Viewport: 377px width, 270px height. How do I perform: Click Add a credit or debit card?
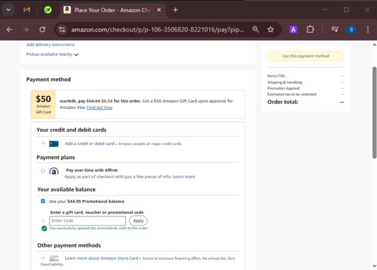[90, 144]
